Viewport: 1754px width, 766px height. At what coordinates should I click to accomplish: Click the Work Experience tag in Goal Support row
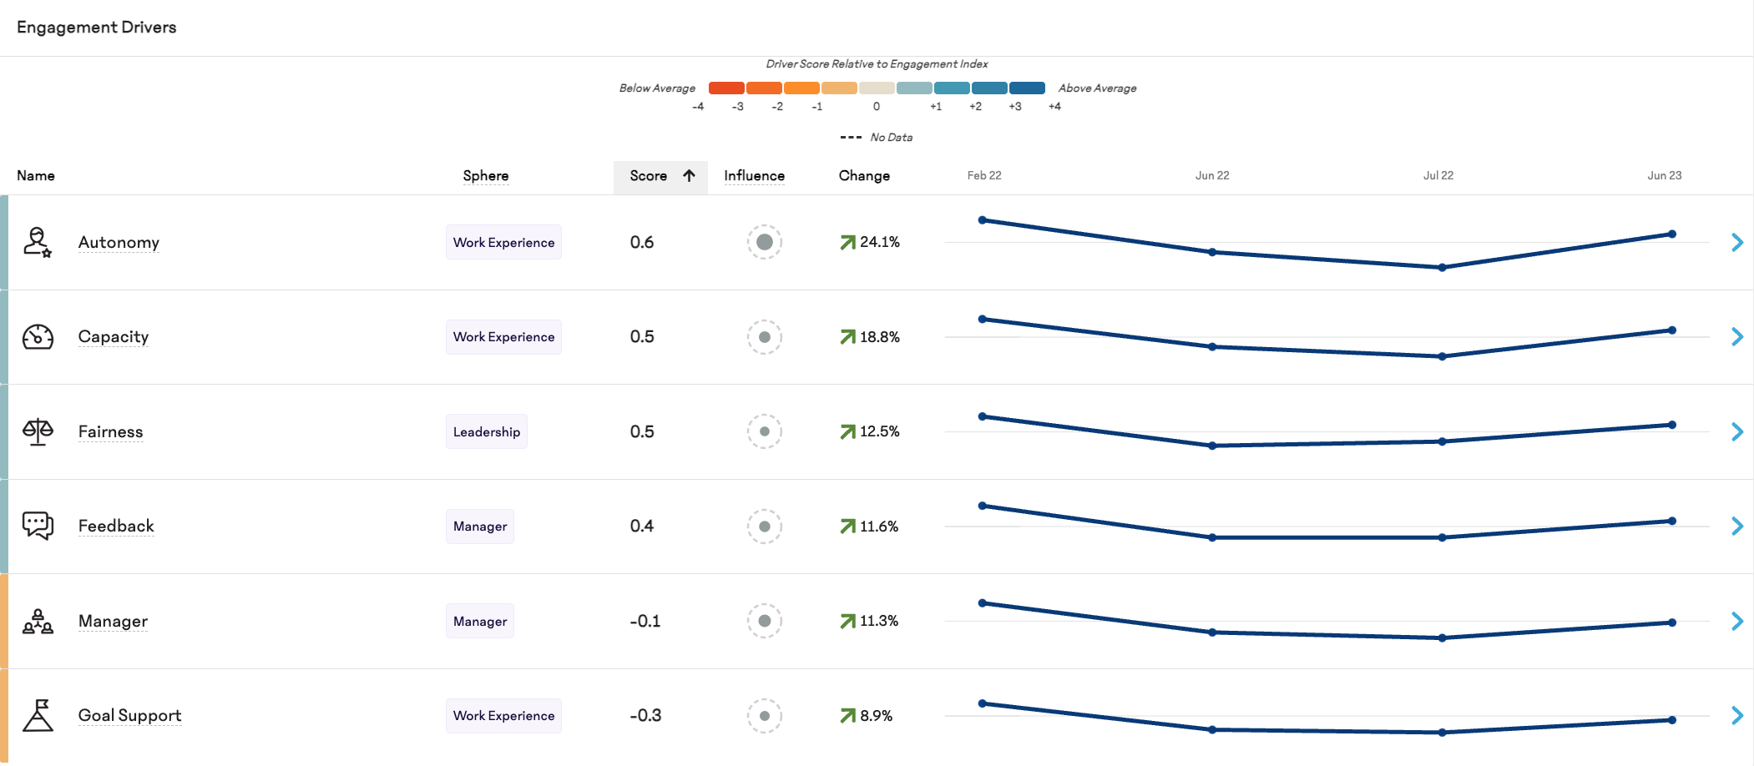[x=503, y=716]
